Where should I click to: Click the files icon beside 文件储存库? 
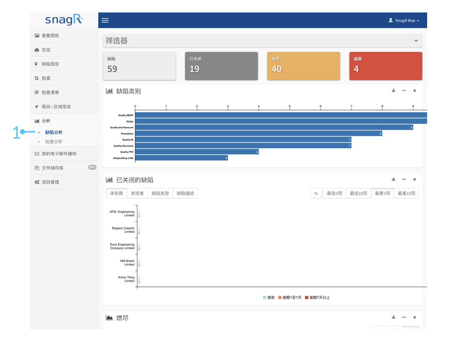pos(37,168)
